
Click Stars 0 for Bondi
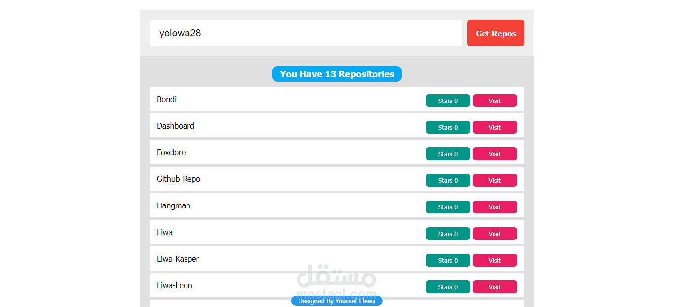point(448,101)
